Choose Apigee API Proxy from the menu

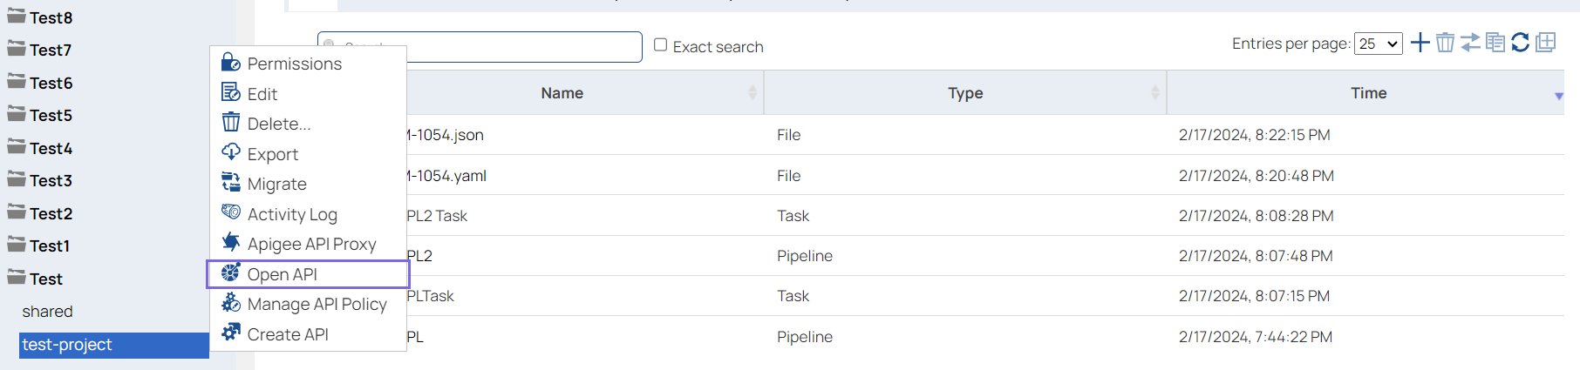coord(311,244)
